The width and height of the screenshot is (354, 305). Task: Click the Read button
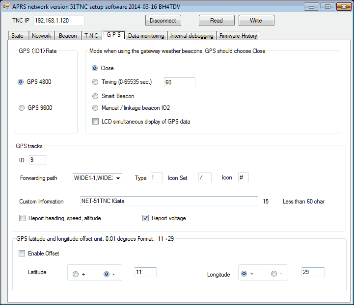[x=216, y=21]
